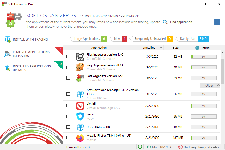Check the Files Inspector checkbox

click(68, 56)
